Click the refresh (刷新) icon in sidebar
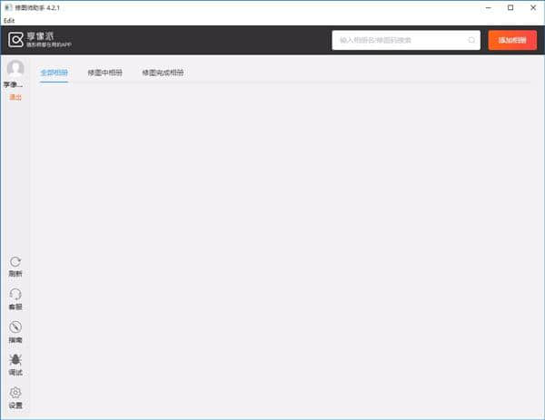The width and height of the screenshot is (545, 420). [15, 262]
